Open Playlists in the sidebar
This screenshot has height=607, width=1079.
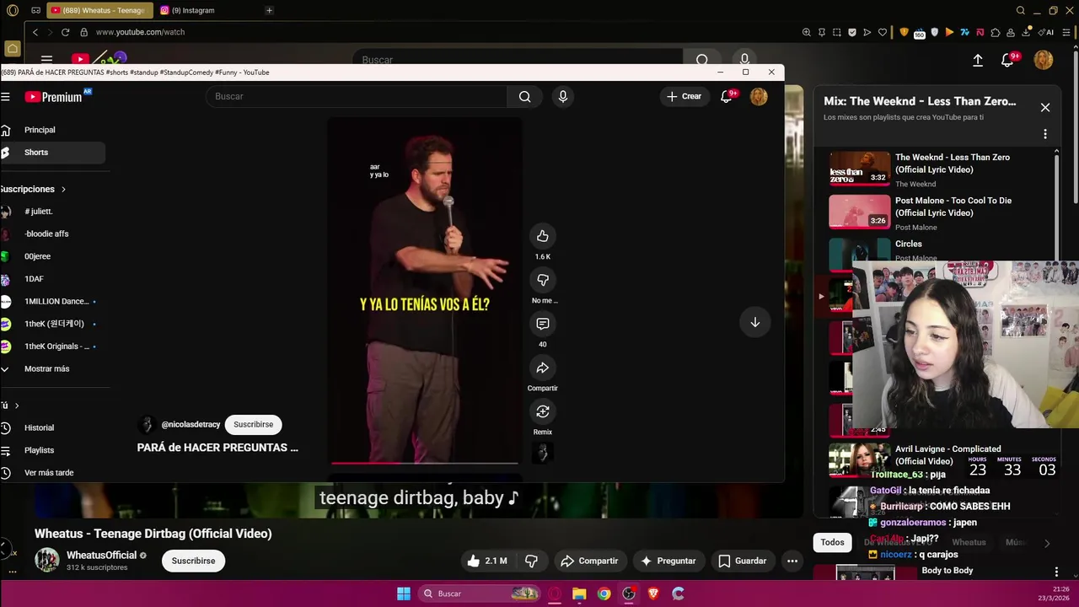pos(39,450)
